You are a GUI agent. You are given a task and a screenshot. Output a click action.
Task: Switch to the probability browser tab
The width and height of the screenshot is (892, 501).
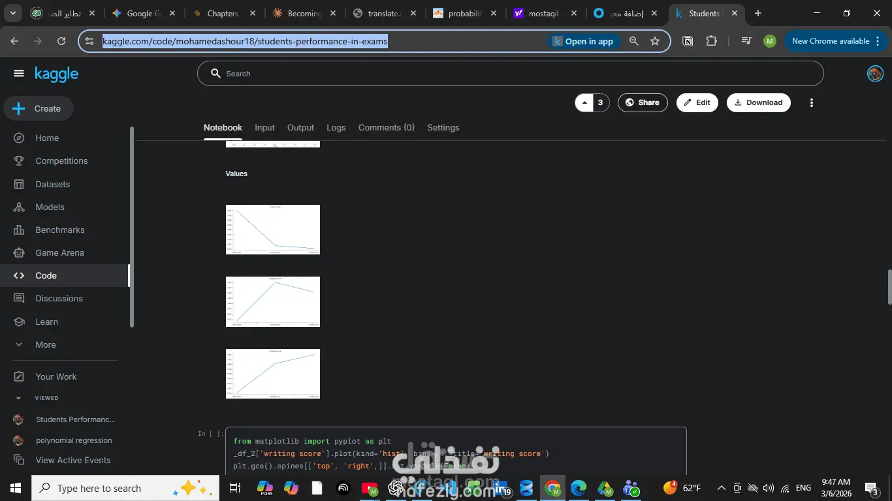coord(465,13)
